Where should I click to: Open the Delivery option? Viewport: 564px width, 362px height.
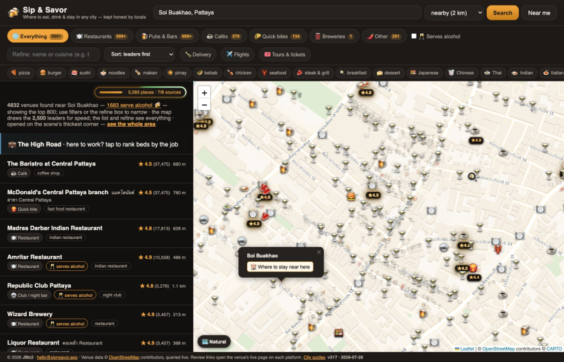pyautogui.click(x=198, y=54)
